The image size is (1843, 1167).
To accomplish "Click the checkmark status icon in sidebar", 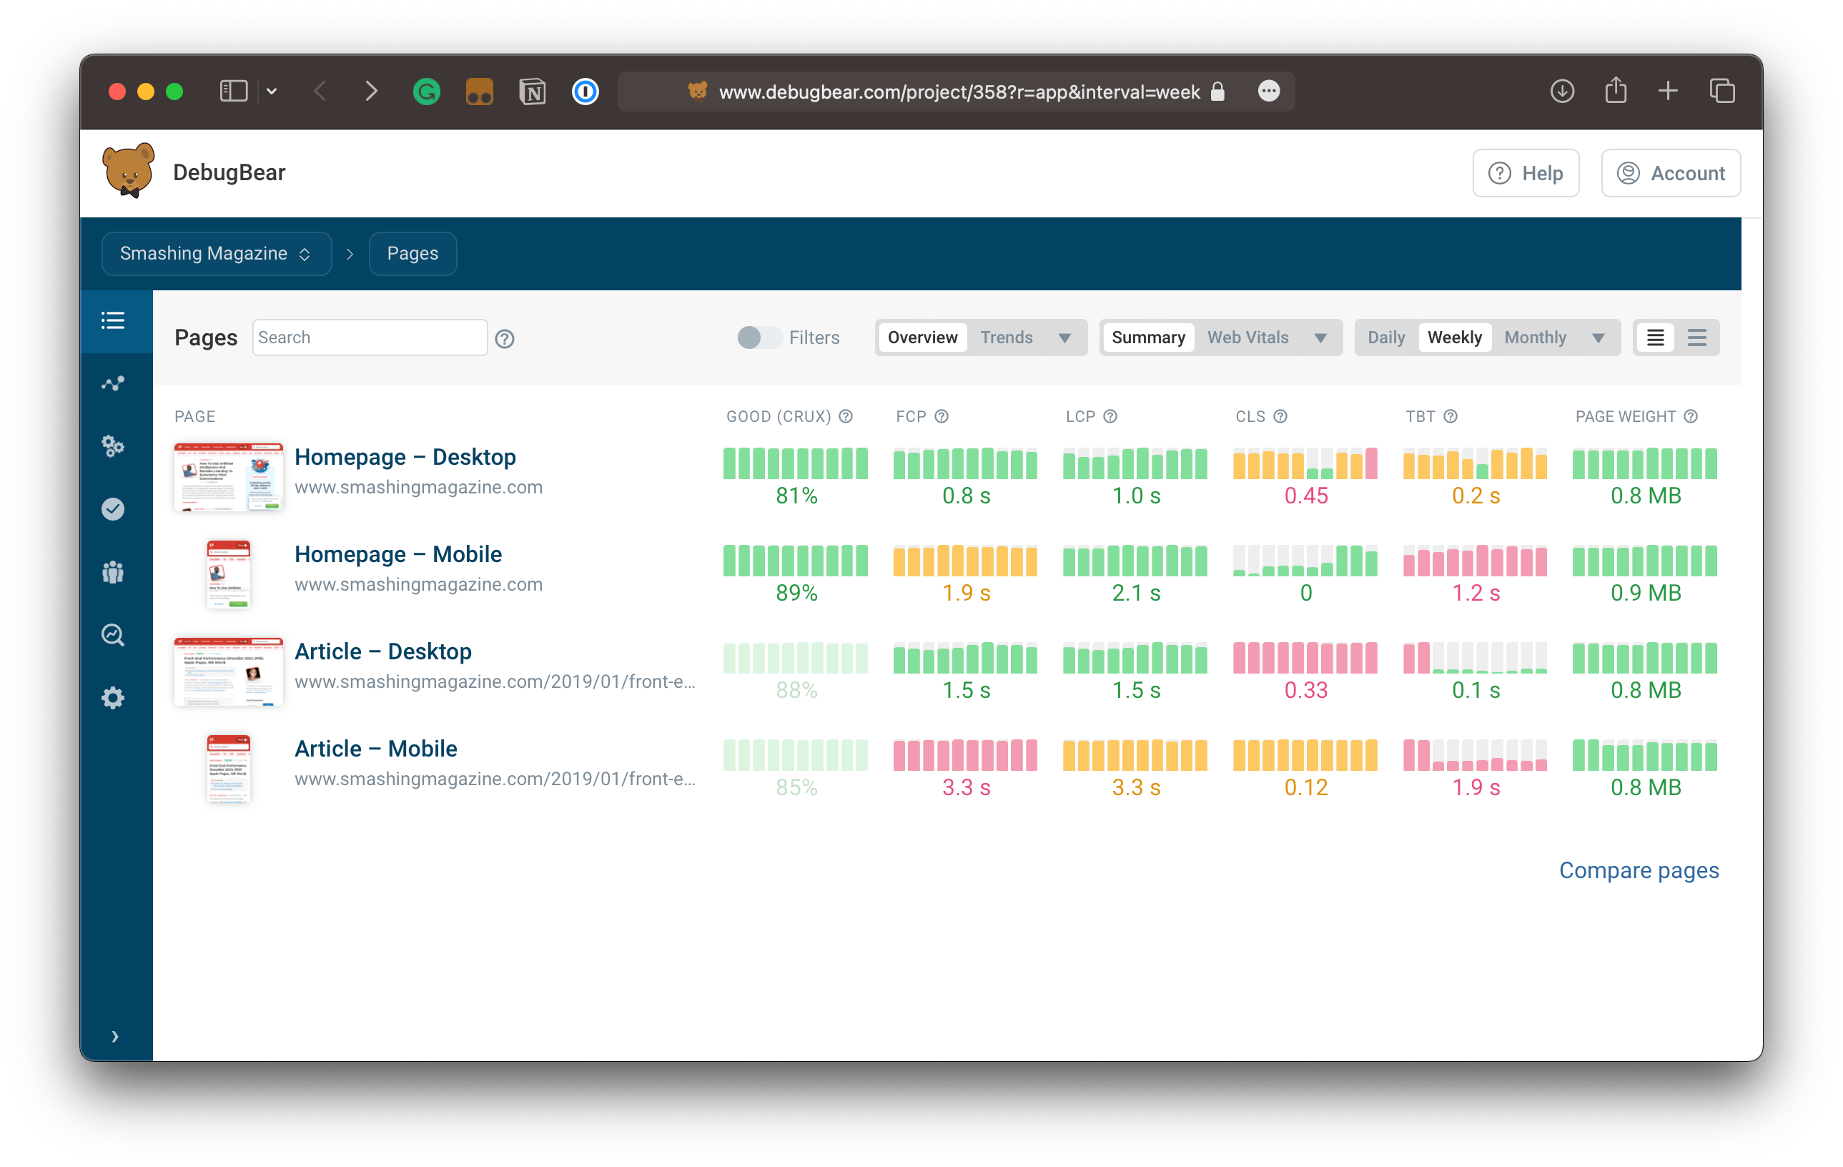I will [112, 508].
